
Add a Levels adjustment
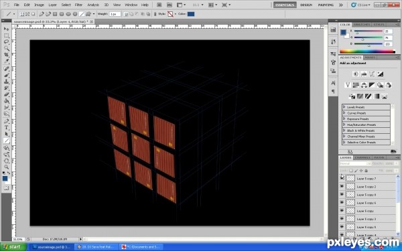click(364, 74)
